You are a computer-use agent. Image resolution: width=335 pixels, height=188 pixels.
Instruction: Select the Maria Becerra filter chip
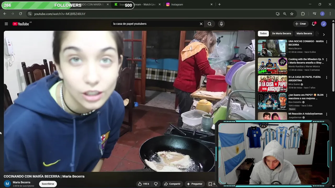[304, 33]
